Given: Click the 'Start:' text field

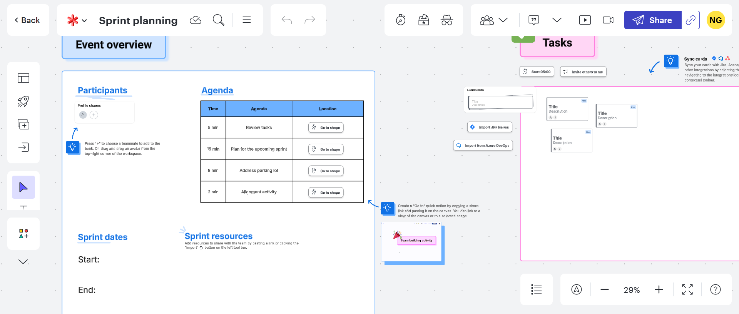Looking at the screenshot, I should click(89, 259).
